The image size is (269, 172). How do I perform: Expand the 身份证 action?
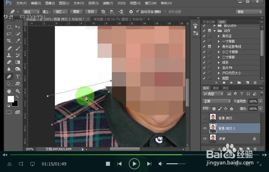coord(219,36)
